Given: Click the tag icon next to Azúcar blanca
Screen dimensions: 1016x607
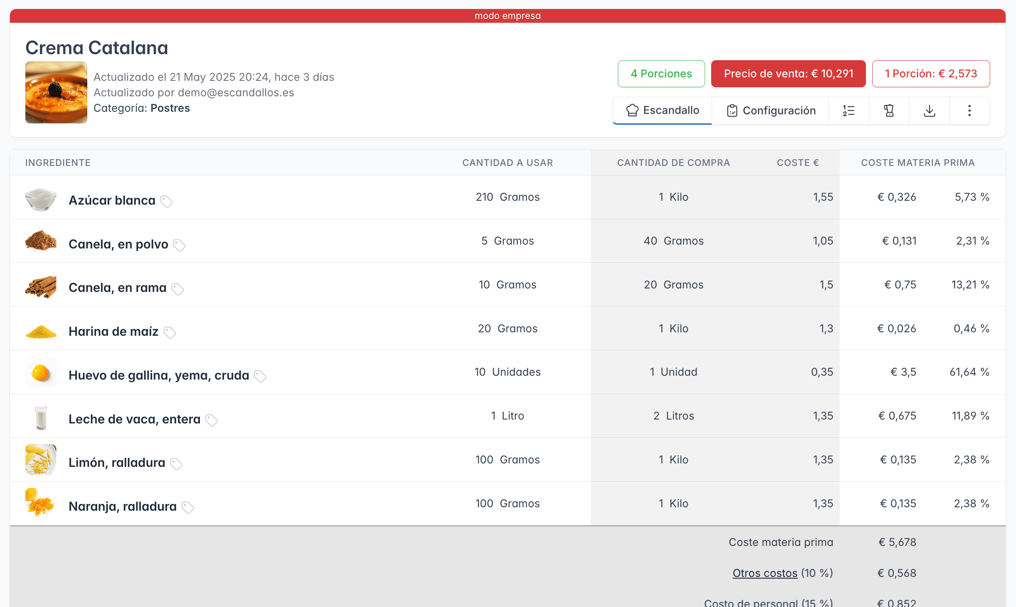Looking at the screenshot, I should (166, 201).
